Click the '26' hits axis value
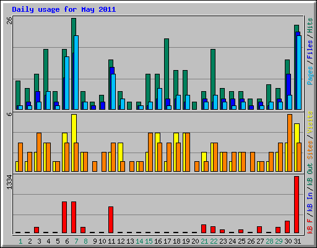This screenshot has width=317, height=248. click(9, 20)
